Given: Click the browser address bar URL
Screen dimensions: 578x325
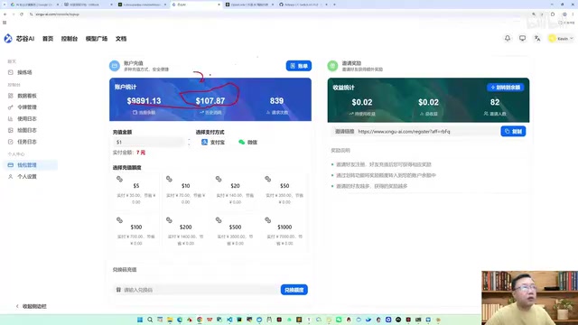Looking at the screenshot, I should [x=57, y=14].
